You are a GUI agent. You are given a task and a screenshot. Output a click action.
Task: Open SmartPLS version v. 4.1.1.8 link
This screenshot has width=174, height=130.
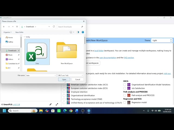16,105
